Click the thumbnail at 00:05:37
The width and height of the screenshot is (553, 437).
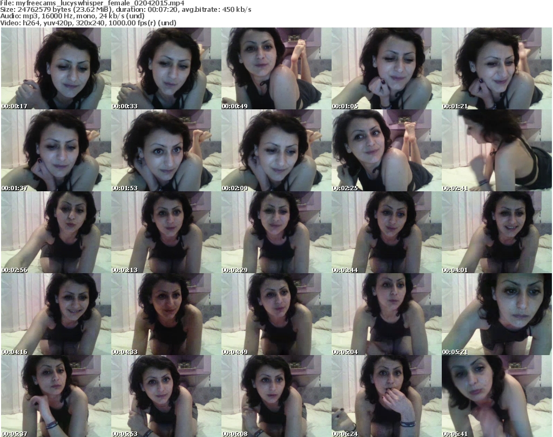[x=56, y=396]
